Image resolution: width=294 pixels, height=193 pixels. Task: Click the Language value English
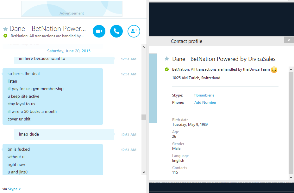tap(178, 161)
